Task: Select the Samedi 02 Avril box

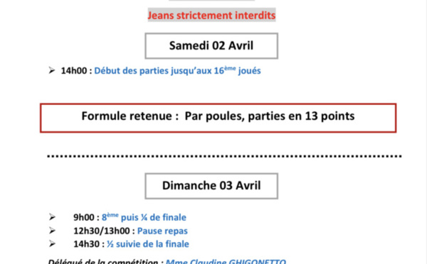Action: pyautogui.click(x=211, y=46)
